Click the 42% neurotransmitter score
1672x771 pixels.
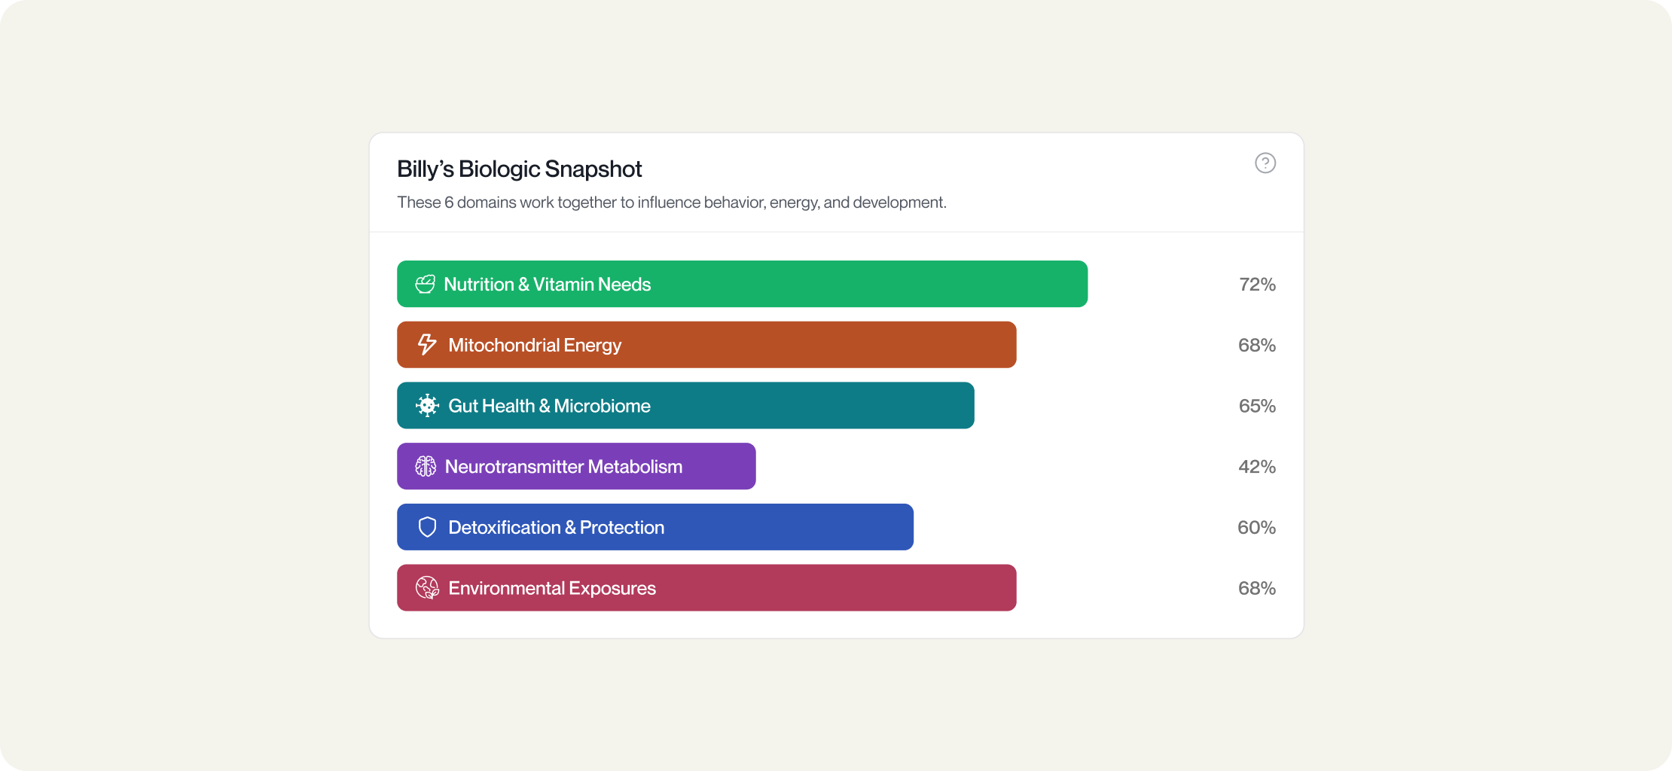tap(1257, 467)
